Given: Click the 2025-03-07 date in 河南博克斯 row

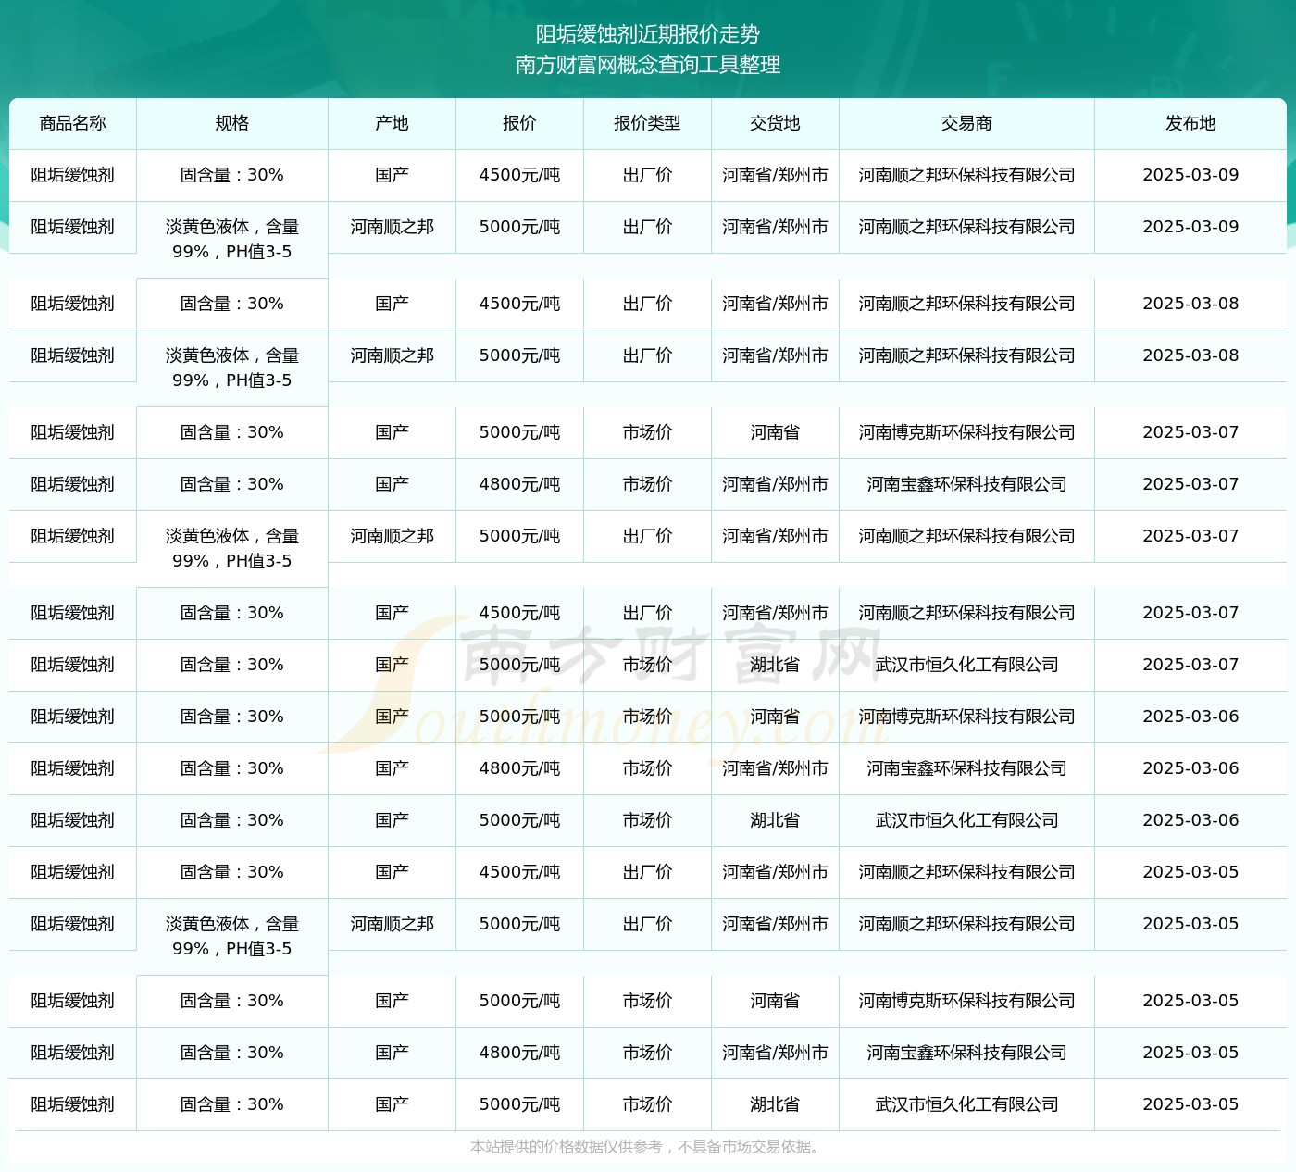Looking at the screenshot, I should click(1190, 432).
